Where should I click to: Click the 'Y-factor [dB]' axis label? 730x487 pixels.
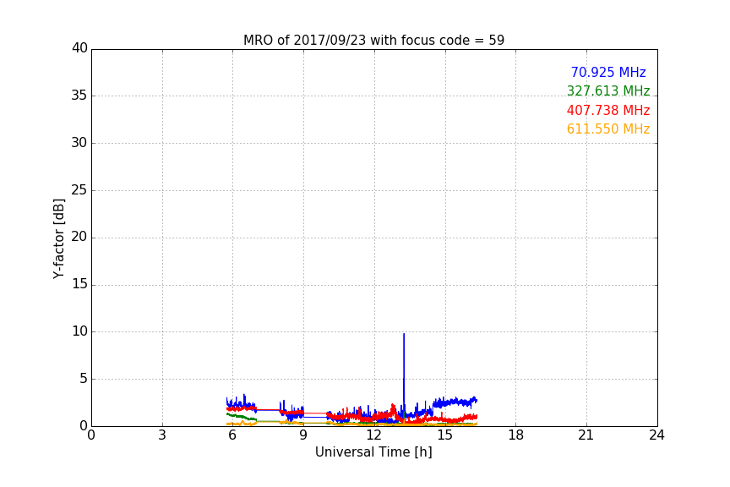click(58, 238)
